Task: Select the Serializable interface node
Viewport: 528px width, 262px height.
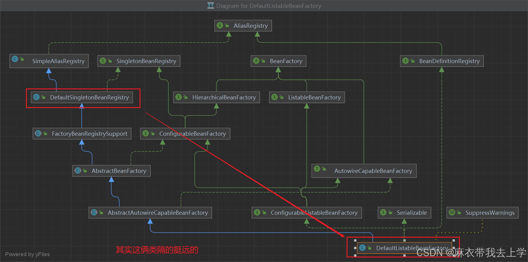Action: (x=405, y=213)
